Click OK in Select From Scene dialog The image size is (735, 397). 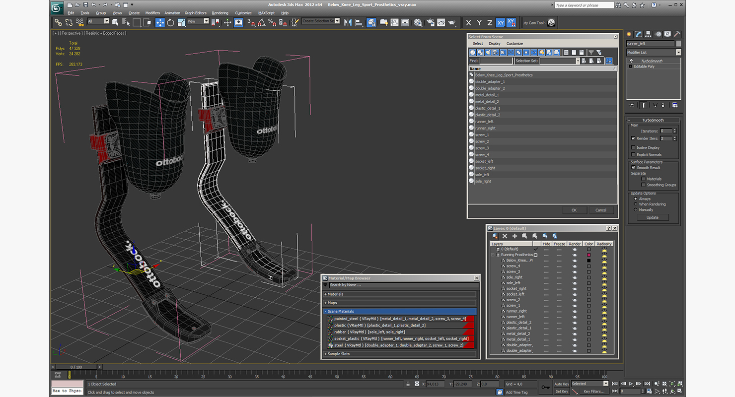pos(574,210)
